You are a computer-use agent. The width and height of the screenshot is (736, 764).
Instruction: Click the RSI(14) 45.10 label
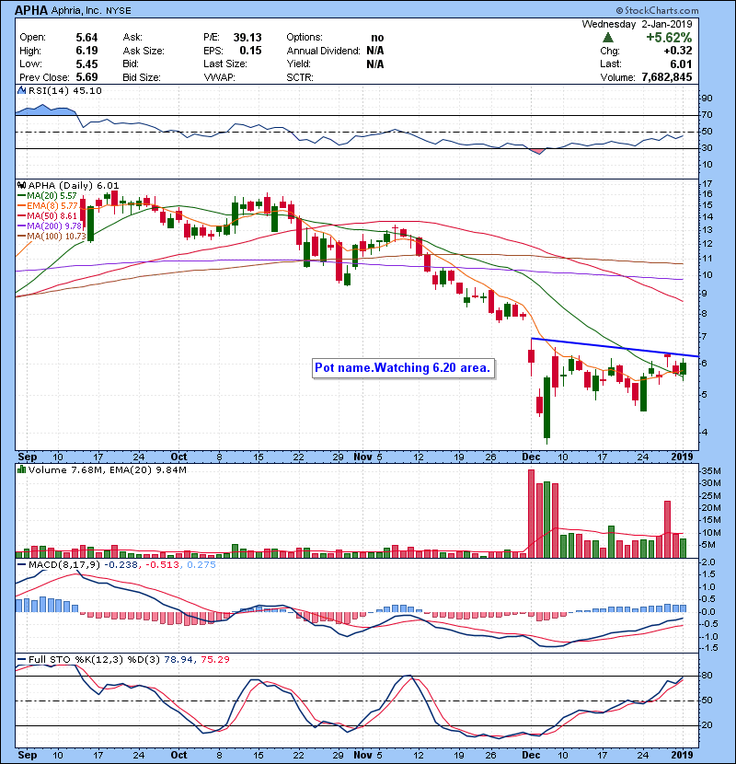pos(64,90)
